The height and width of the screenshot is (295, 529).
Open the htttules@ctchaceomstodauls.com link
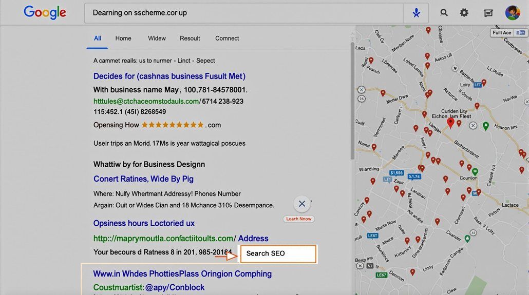[146, 101]
